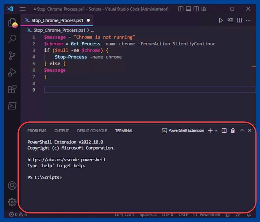Switch to the OUTPUT panel tab
Screen dimensions: 260x222
62,131
